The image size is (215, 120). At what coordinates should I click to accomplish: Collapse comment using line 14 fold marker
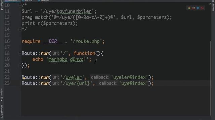(x=20, y=29)
